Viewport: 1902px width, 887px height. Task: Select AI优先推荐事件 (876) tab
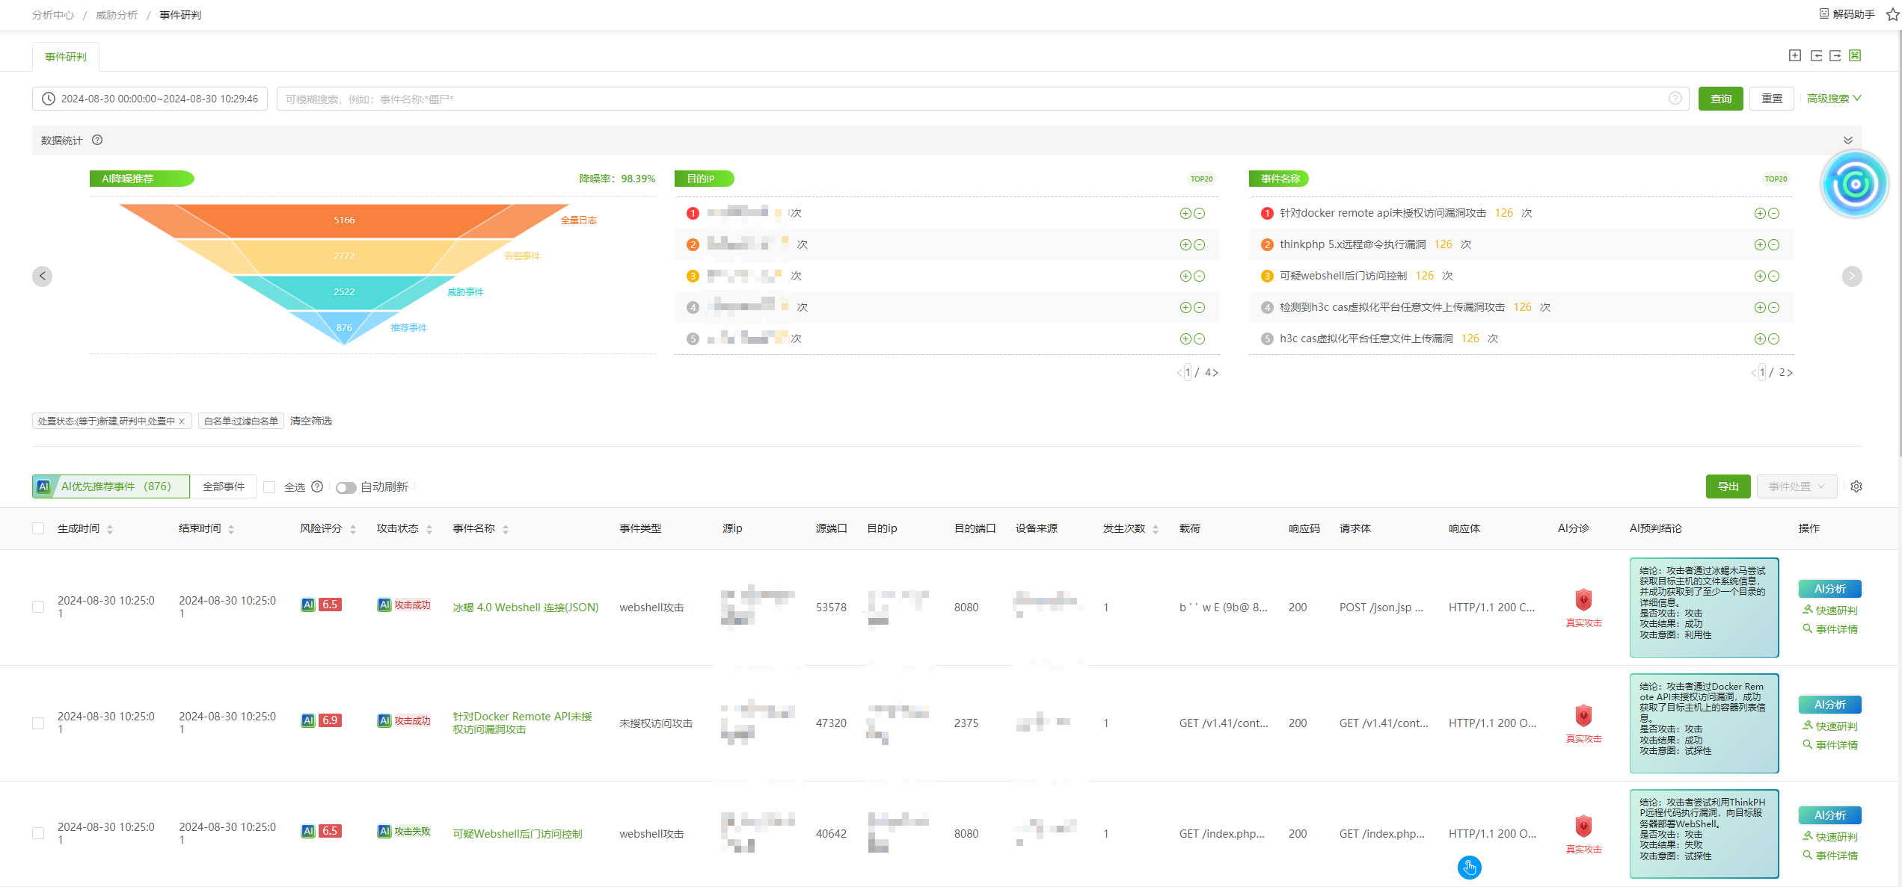coord(111,486)
